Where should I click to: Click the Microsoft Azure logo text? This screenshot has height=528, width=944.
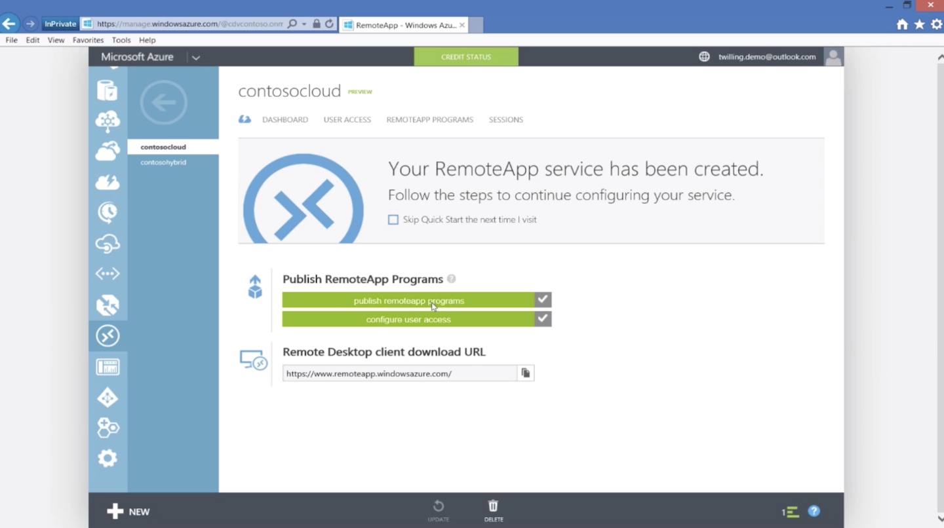pyautogui.click(x=137, y=57)
